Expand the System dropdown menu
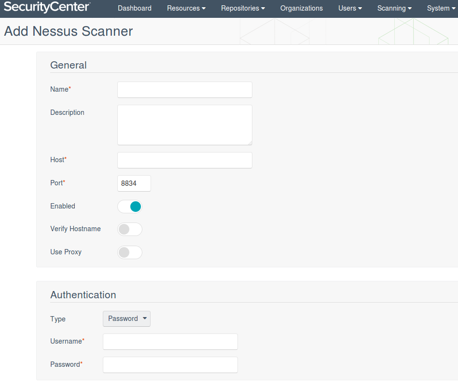Screen dimensions: 458x389 tap(441, 8)
